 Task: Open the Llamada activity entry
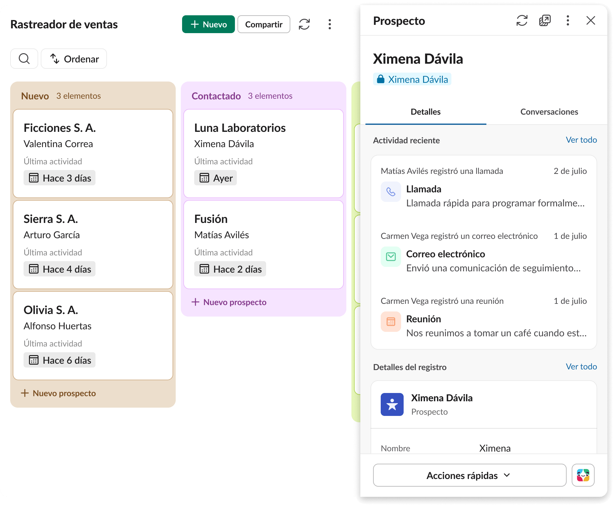pos(484,189)
